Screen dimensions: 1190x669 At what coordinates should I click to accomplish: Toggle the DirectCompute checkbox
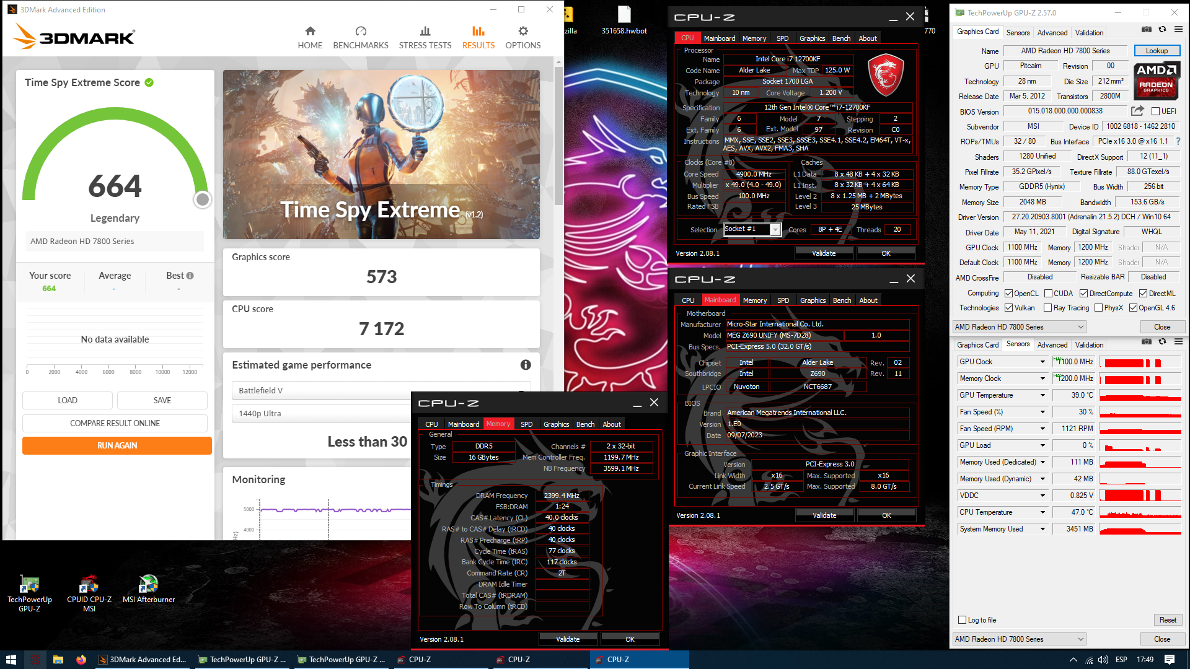[1083, 294]
